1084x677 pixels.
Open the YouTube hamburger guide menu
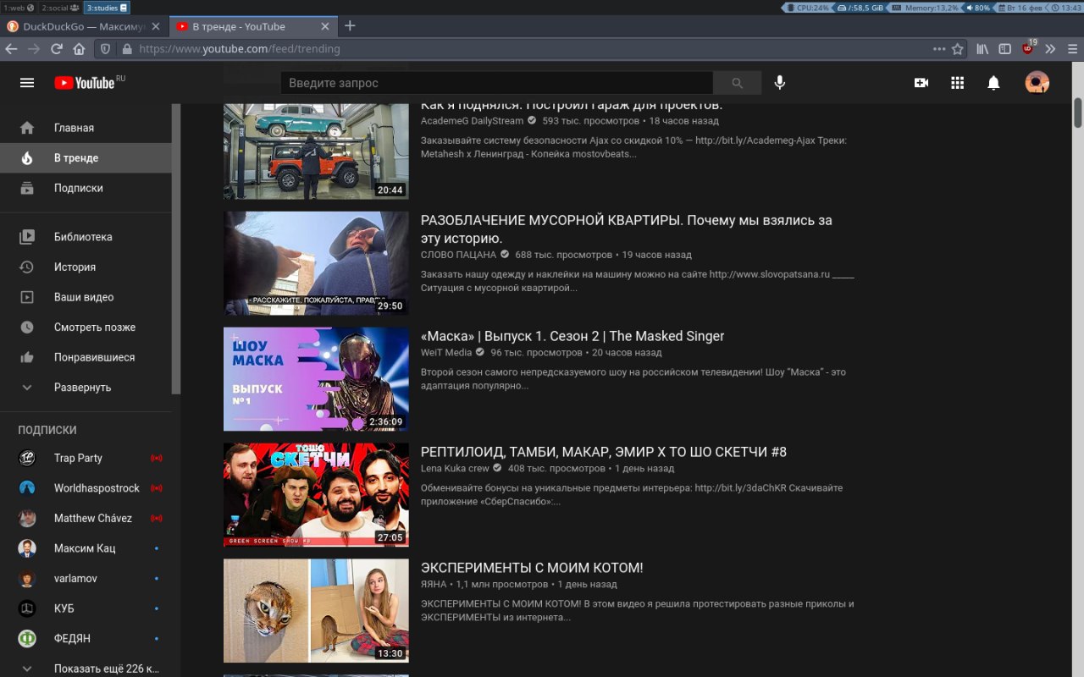pos(27,83)
